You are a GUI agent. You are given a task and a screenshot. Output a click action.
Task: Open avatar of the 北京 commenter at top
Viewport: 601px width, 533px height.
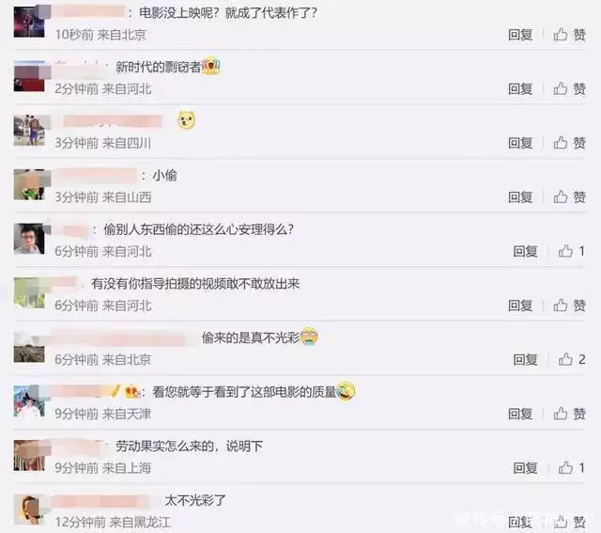pyautogui.click(x=29, y=22)
